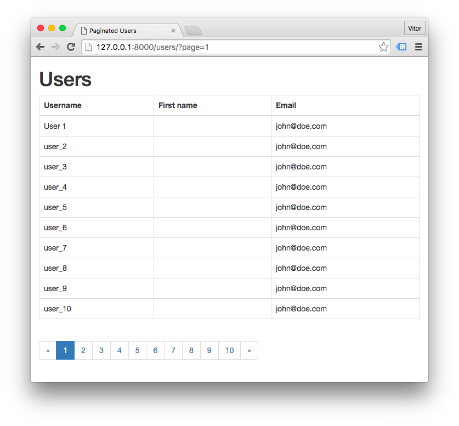Select the 'User 1' username cell
This screenshot has height=426, width=459.
pyautogui.click(x=97, y=126)
